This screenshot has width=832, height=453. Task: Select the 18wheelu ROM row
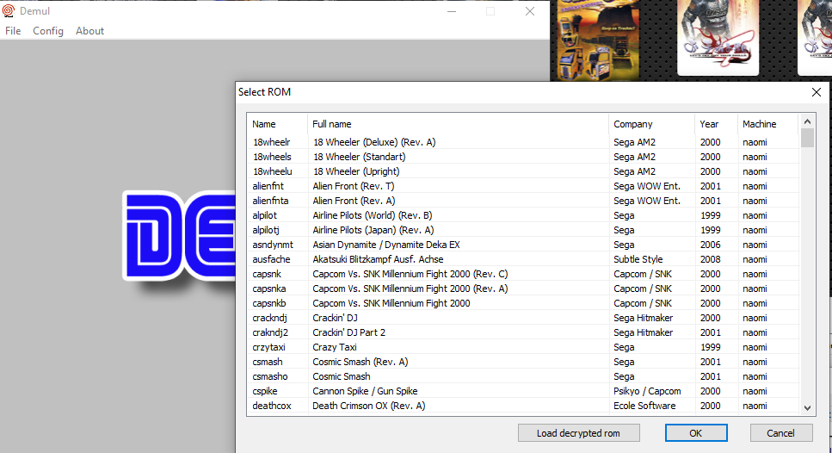[523, 171]
